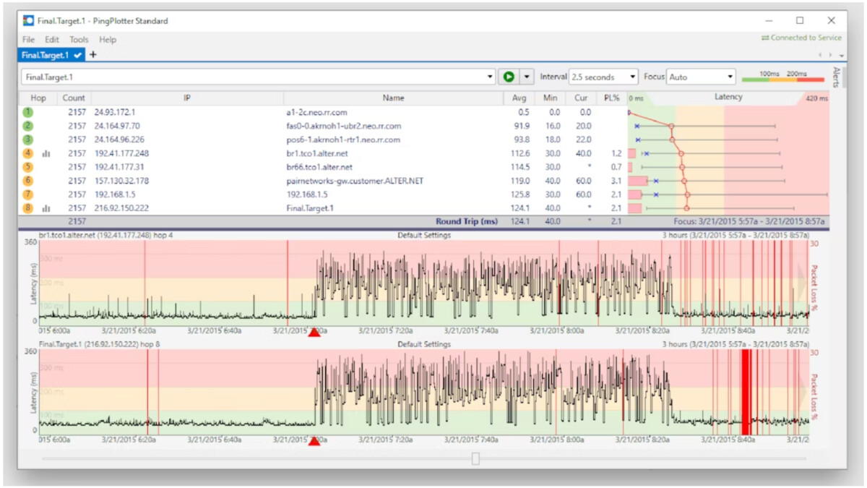This screenshot has height=488, width=867.
Task: Click the PL% column header
Action: 611,98
